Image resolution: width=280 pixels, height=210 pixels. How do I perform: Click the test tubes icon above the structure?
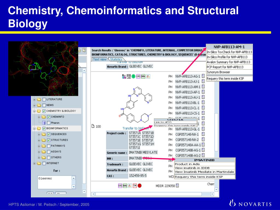click(124, 77)
